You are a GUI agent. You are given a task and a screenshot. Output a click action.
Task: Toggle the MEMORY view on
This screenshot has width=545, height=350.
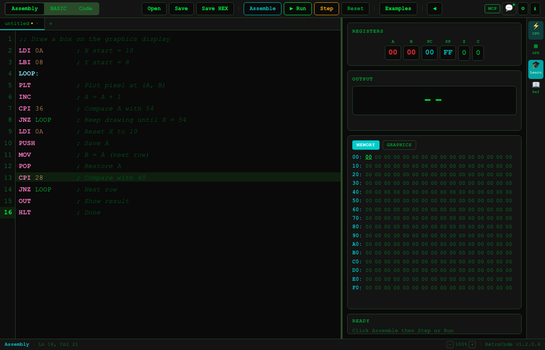pos(366,145)
